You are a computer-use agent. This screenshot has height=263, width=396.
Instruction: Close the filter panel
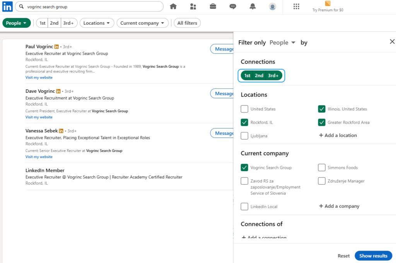(x=392, y=41)
